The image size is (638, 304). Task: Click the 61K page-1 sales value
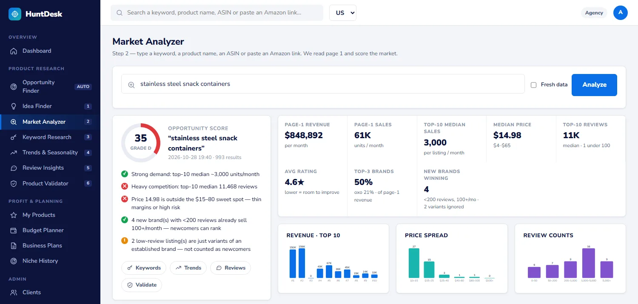coord(362,136)
